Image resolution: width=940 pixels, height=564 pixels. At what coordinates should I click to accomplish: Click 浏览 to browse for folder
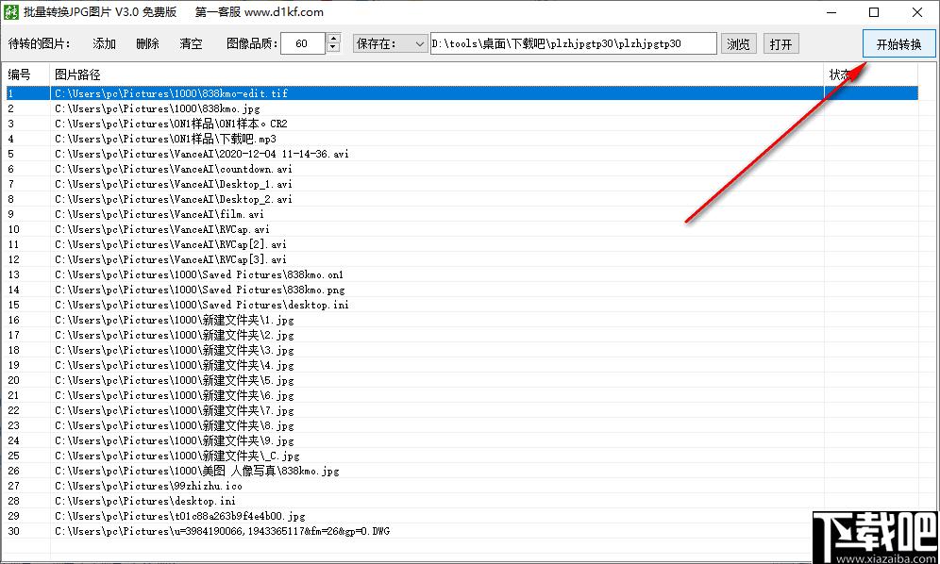pyautogui.click(x=739, y=44)
